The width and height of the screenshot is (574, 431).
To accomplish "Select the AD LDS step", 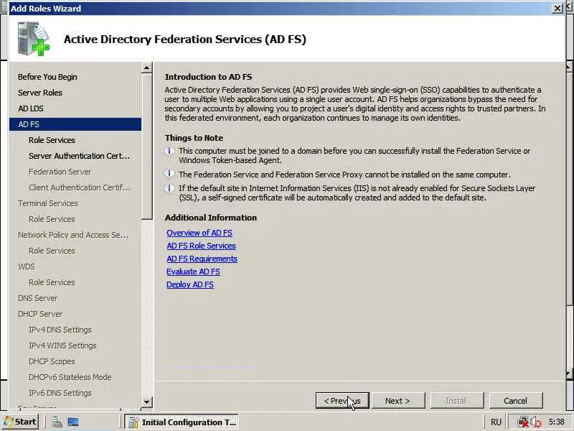I will coord(31,108).
